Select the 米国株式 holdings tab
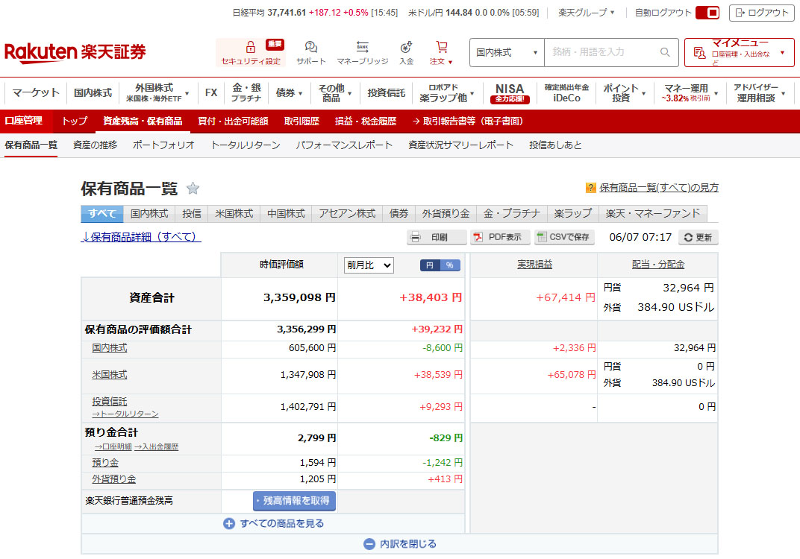This screenshot has height=559, width=800. (234, 214)
